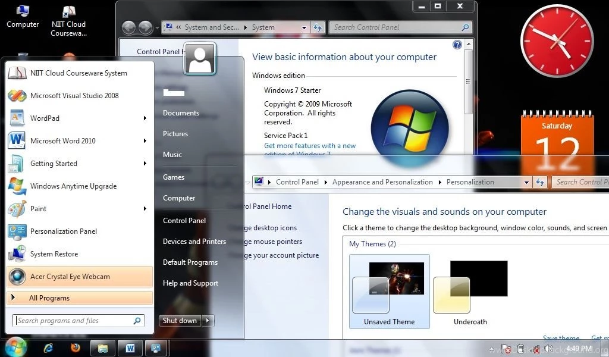Click Forward button in System window

tap(145, 27)
